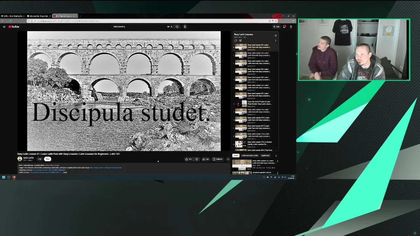Screen dimensions: 420x236
Task: Switch to the first browser tab
Action: click(13, 16)
